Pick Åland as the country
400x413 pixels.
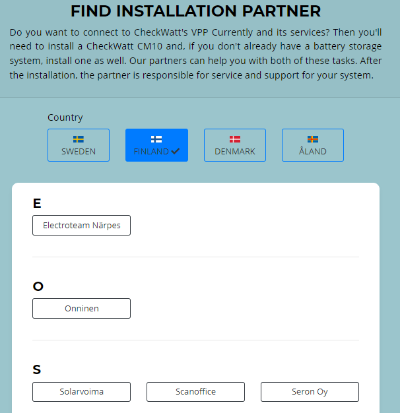pos(313,145)
